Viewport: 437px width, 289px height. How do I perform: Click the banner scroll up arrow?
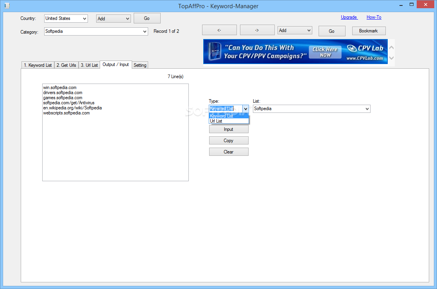pos(391,48)
